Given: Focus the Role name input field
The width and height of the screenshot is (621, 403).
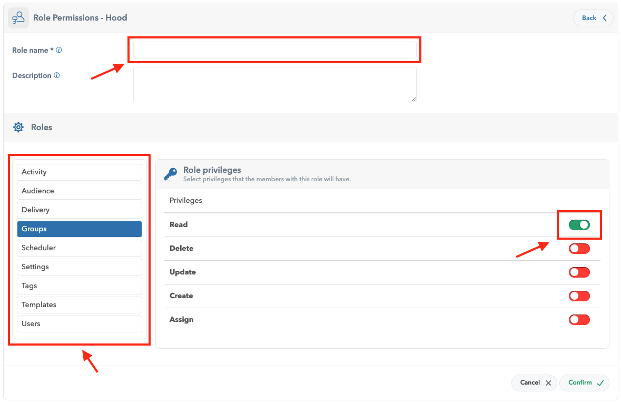Looking at the screenshot, I should [x=274, y=50].
